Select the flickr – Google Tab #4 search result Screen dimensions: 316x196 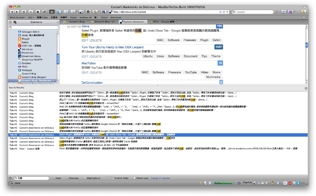(x=157, y=148)
